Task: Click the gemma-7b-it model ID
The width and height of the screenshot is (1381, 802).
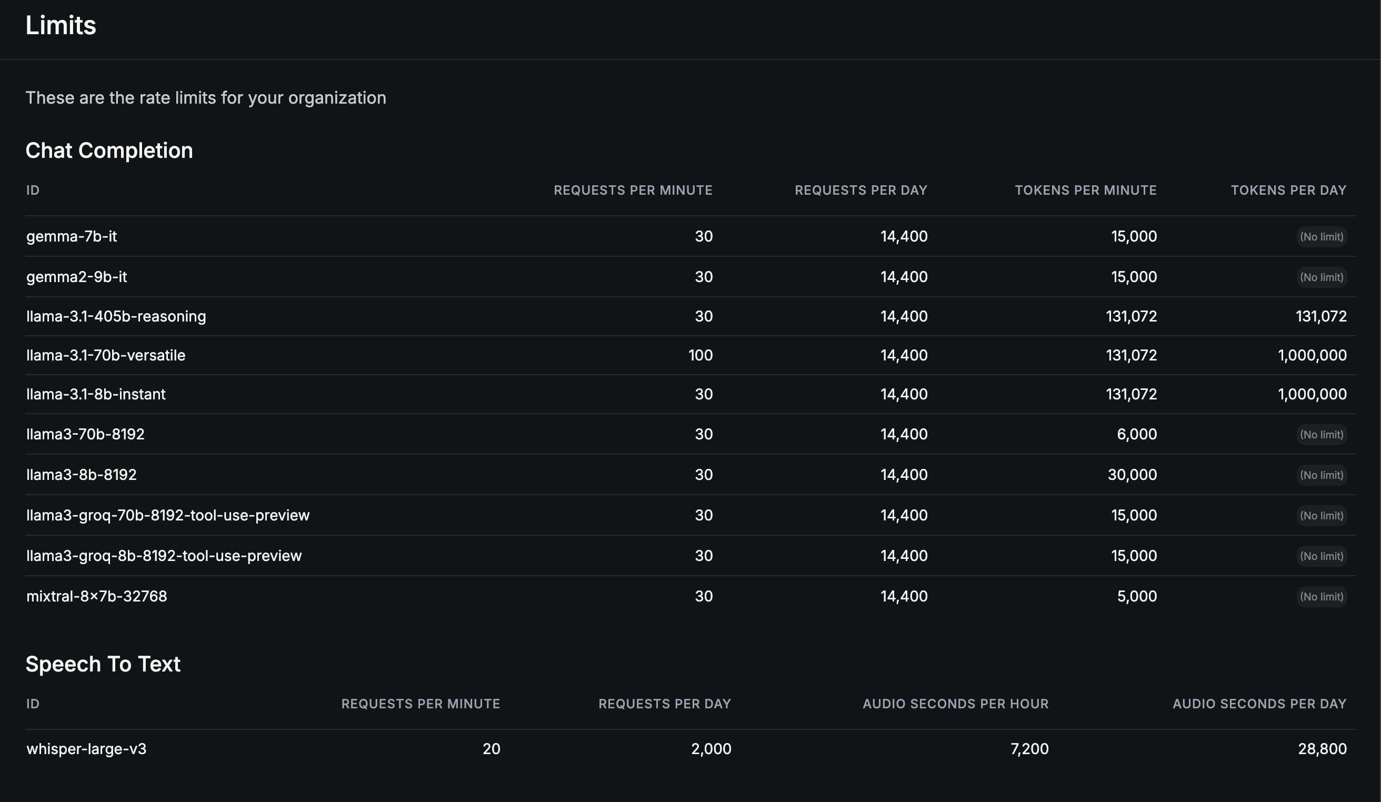Action: pos(71,236)
